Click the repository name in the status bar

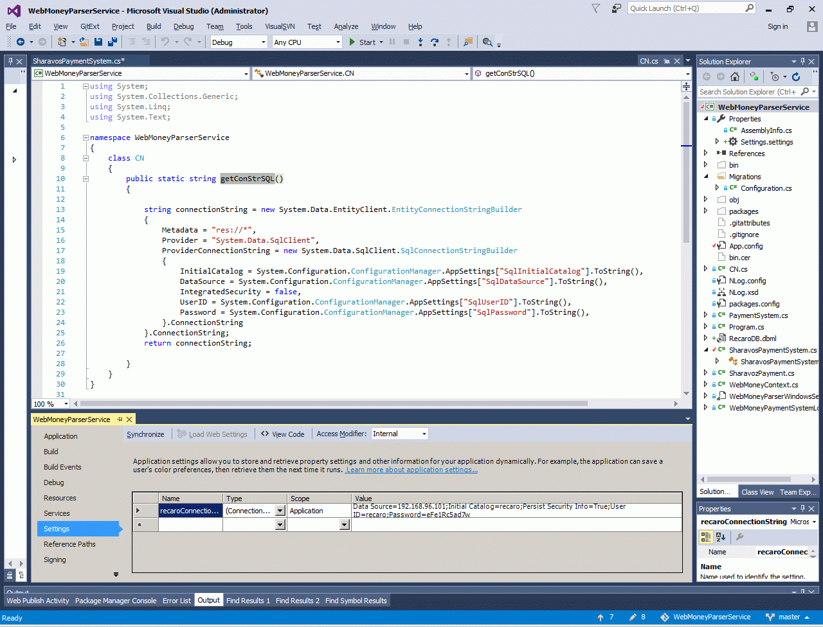[x=706, y=617]
